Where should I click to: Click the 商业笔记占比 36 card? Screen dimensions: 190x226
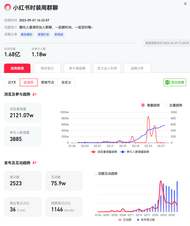pos(23,207)
